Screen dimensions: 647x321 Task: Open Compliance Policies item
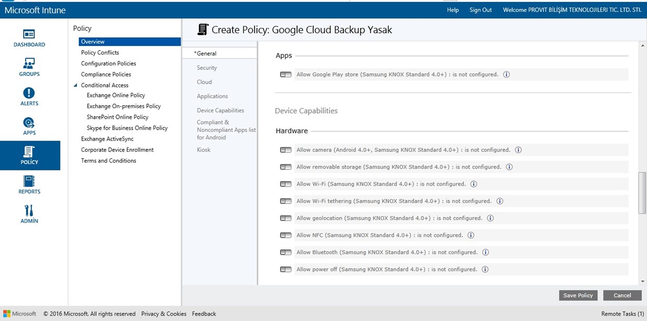(106, 74)
